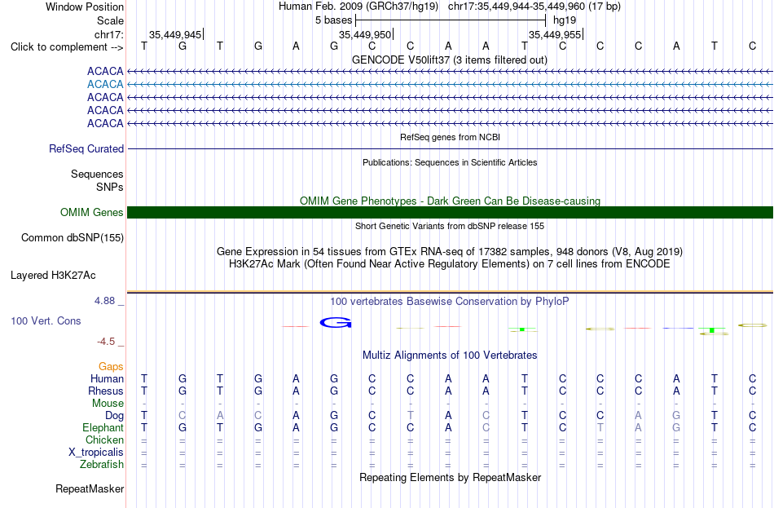Click the hg19 label beside the scale bar

(x=565, y=20)
